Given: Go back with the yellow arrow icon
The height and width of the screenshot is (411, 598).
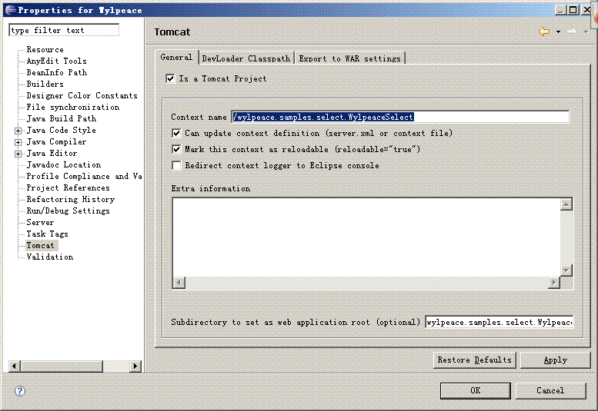Looking at the screenshot, I should pyautogui.click(x=544, y=31).
